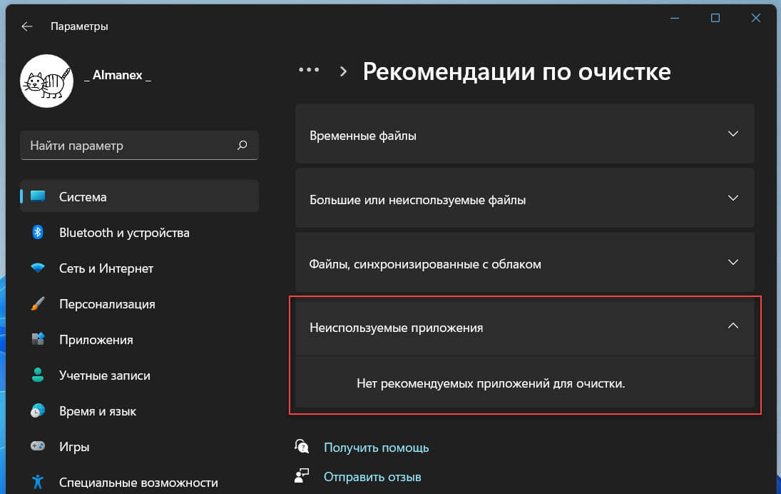Click the help chat bubble icon
Viewport: 781px width, 494px height.
tap(302, 446)
